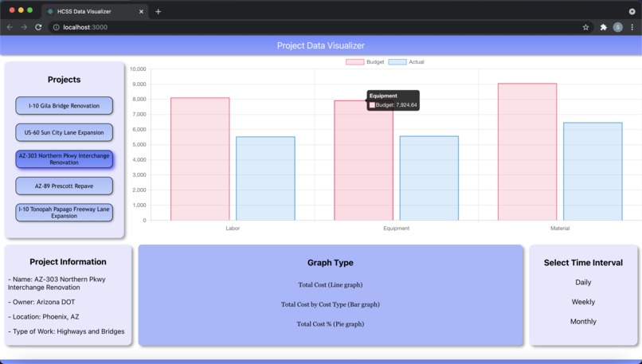Open Chrome three-dot menu
Screen dimensions: 642x364
[632, 27]
